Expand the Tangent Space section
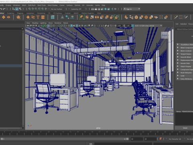The width and height of the screenshot is (193, 145). pos(185,54)
